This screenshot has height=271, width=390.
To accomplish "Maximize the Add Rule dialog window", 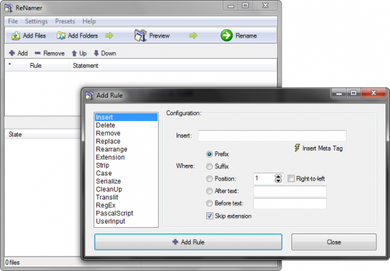I will [353, 93].
